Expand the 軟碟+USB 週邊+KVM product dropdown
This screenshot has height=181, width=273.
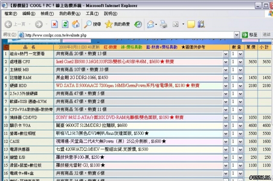[x=226, y=102]
